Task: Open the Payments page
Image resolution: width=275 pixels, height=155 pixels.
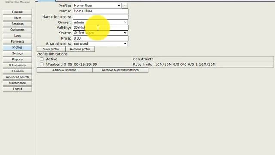Action: click(17, 41)
